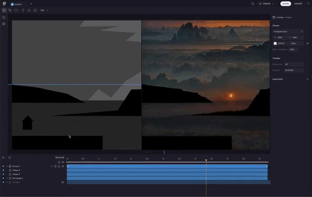312x197 pixels.
Task: Click the Rectangle 2 layer type icon
Action: 10,178
